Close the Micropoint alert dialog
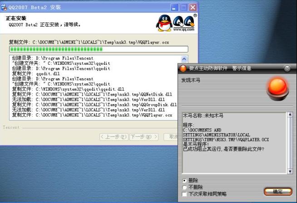Screen dimensions: 297x203 pyautogui.click(x=287, y=68)
